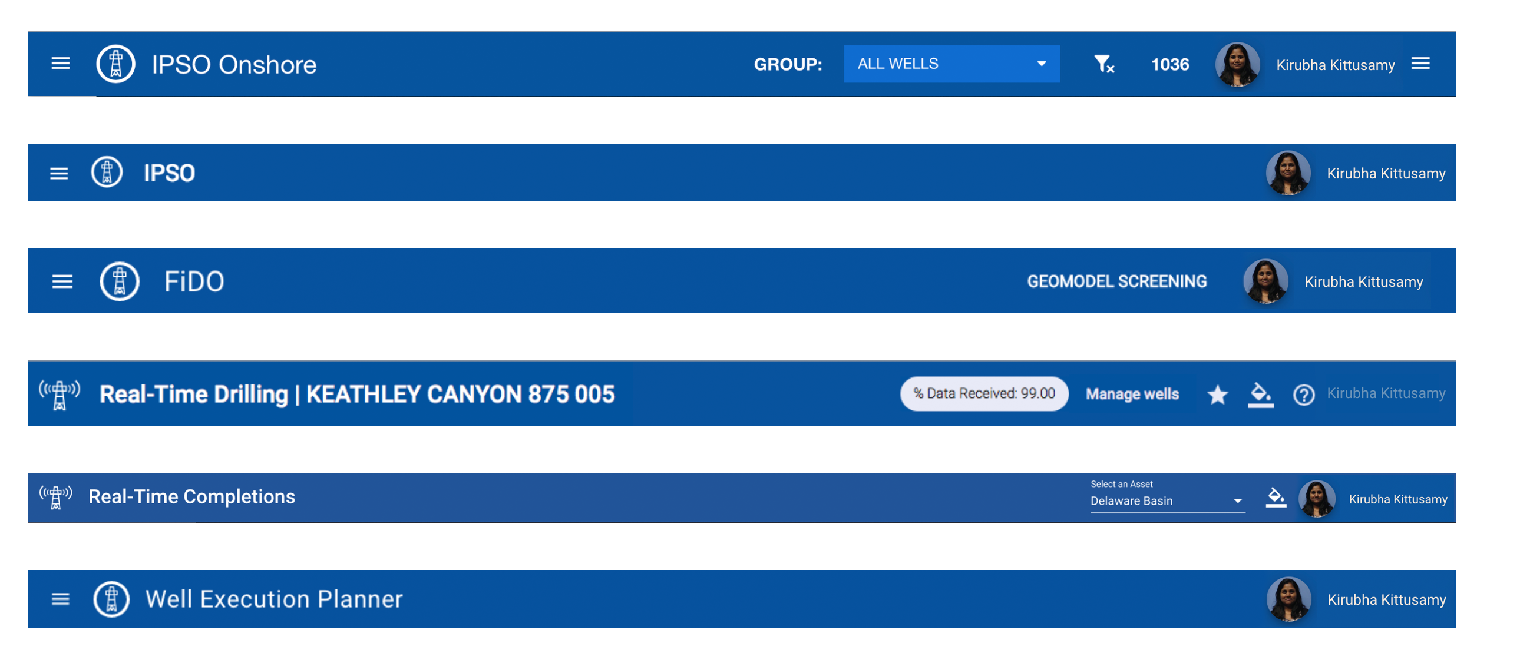Expand Select an Asset Delaware Basin dropdown
1520x663 pixels.
pyautogui.click(x=1167, y=500)
